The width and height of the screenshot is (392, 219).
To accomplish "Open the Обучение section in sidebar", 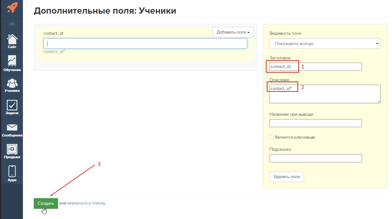I will [x=12, y=63].
